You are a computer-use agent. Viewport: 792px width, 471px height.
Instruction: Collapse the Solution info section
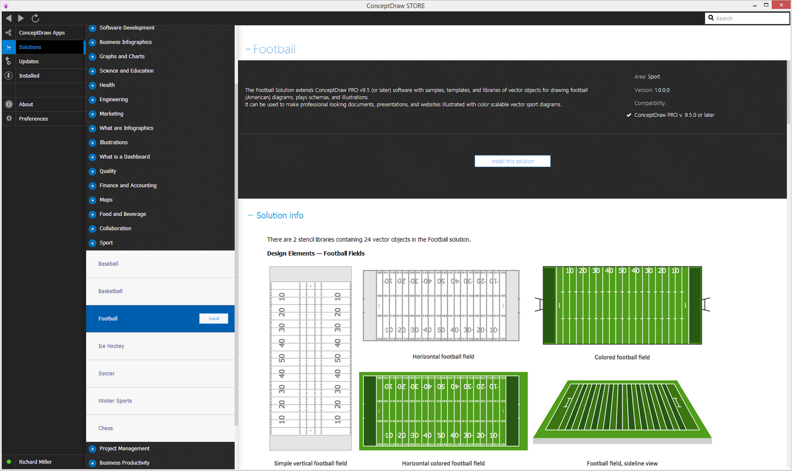point(250,215)
